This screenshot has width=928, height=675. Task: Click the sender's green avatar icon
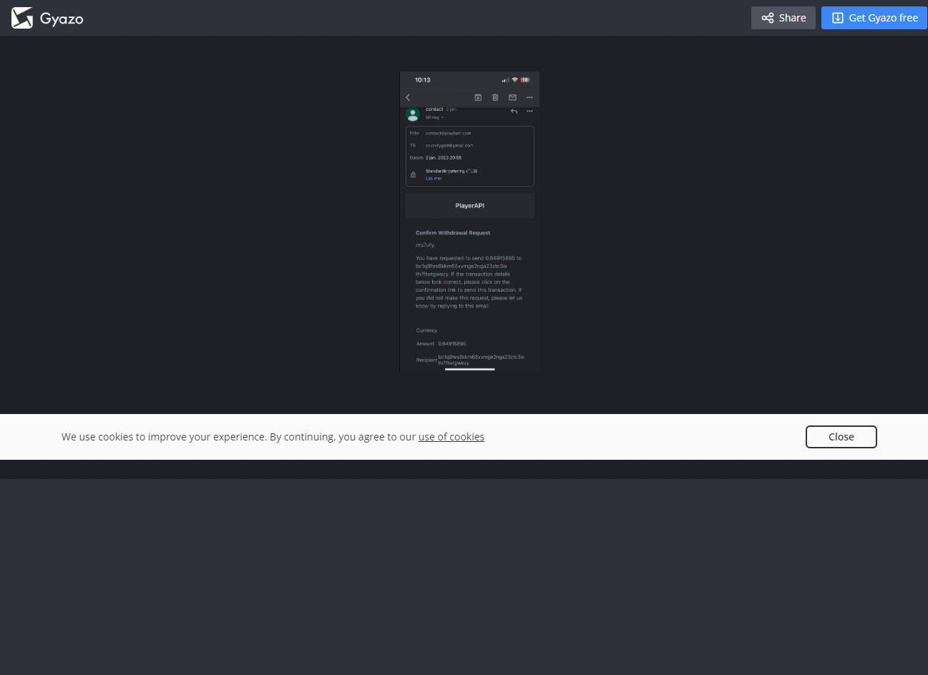pyautogui.click(x=413, y=114)
